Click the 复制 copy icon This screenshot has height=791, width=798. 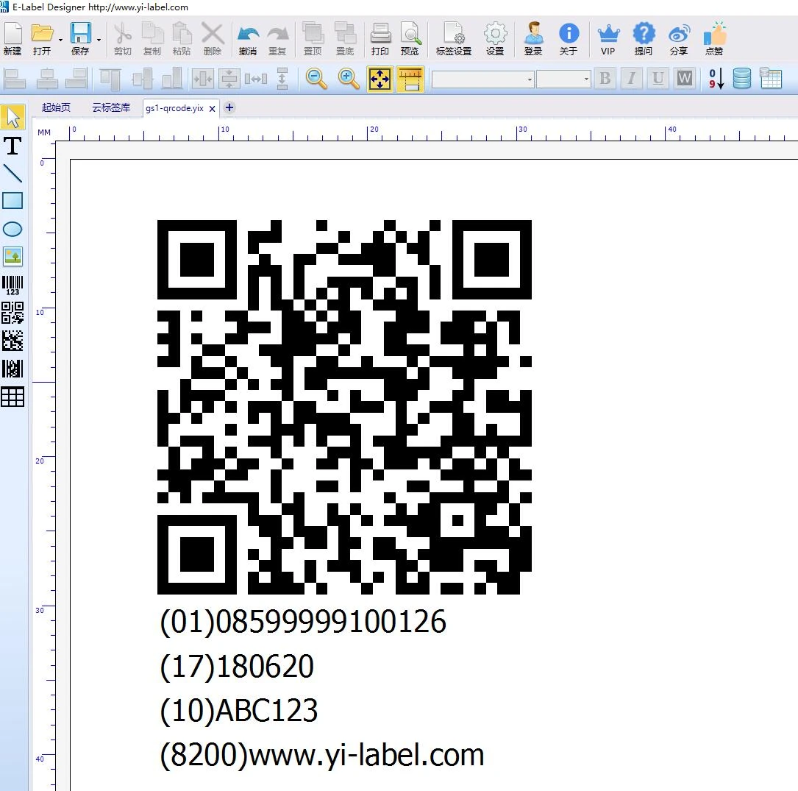pos(152,39)
